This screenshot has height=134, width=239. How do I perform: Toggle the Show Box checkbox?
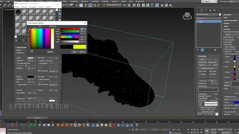pos(224,52)
